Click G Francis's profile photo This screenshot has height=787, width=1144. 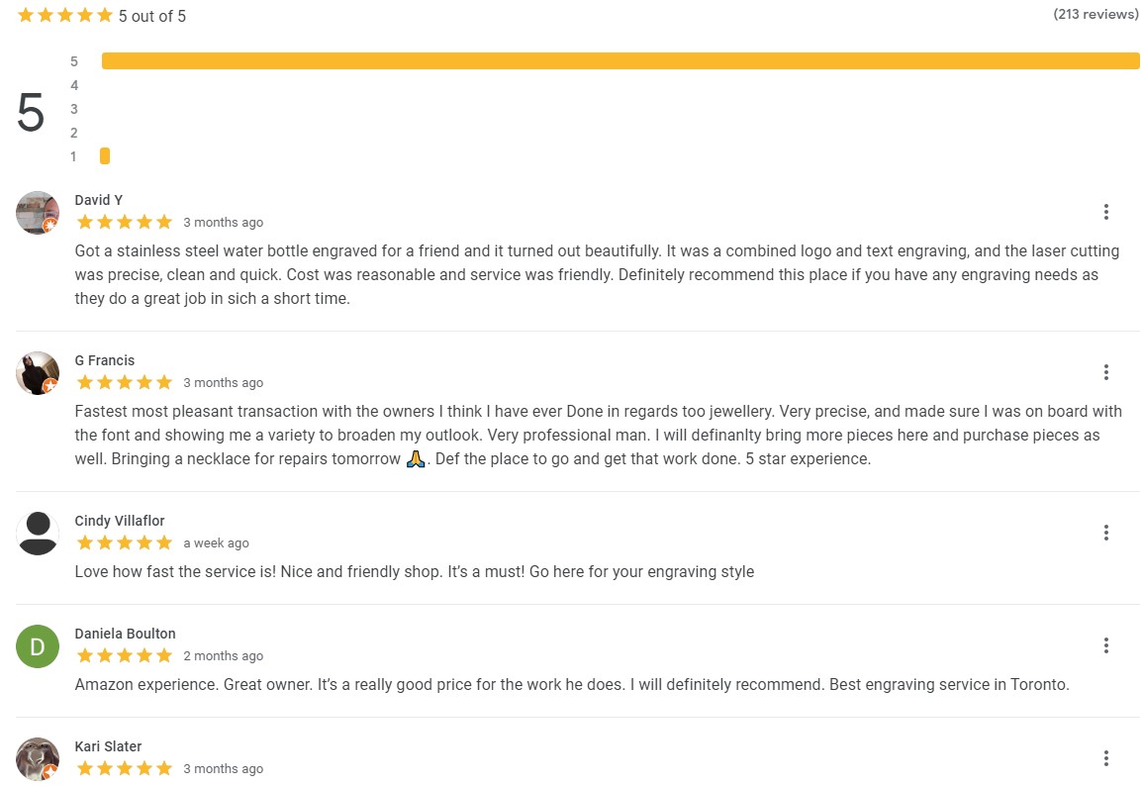point(38,373)
